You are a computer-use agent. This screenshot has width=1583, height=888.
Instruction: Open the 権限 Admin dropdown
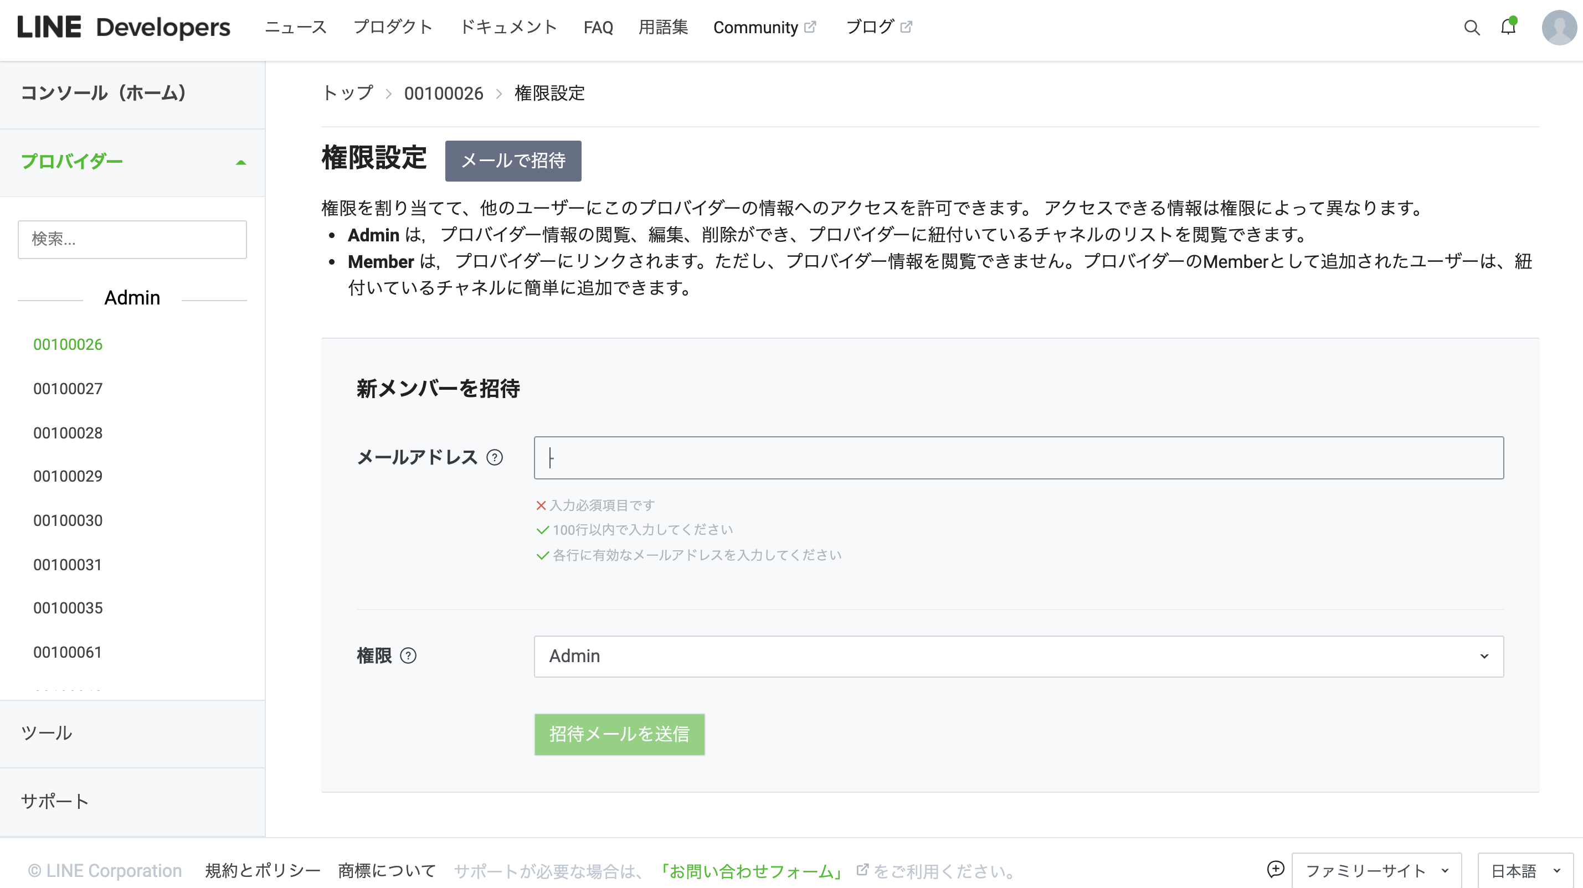coord(1018,656)
